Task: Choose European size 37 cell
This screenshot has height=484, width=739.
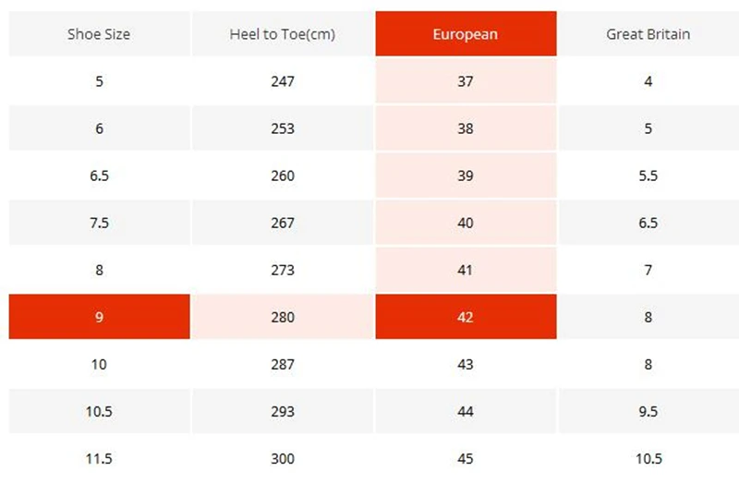Action: click(466, 81)
